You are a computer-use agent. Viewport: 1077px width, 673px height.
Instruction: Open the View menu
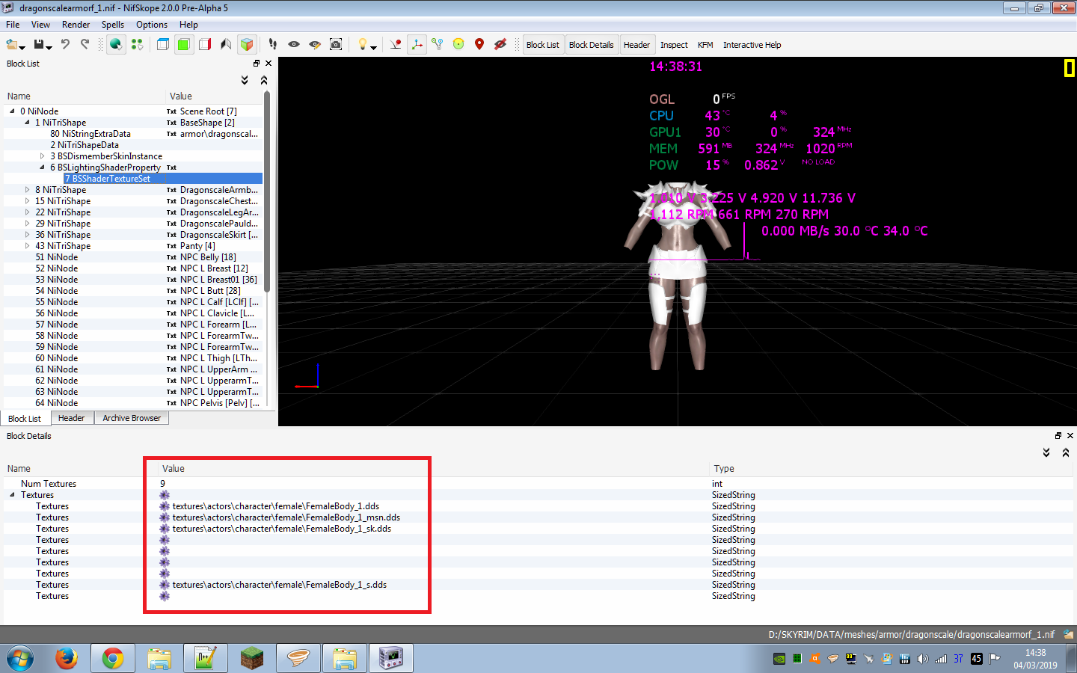[x=40, y=25]
